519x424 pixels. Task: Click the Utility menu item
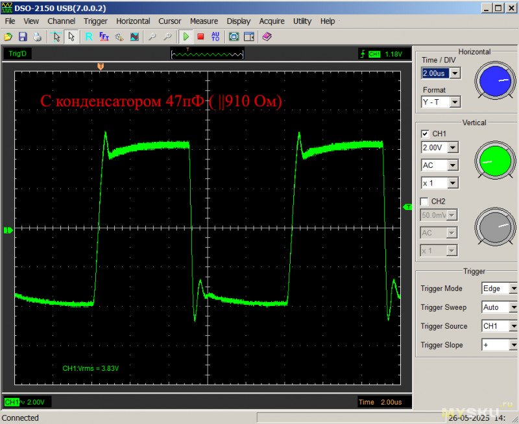point(302,21)
